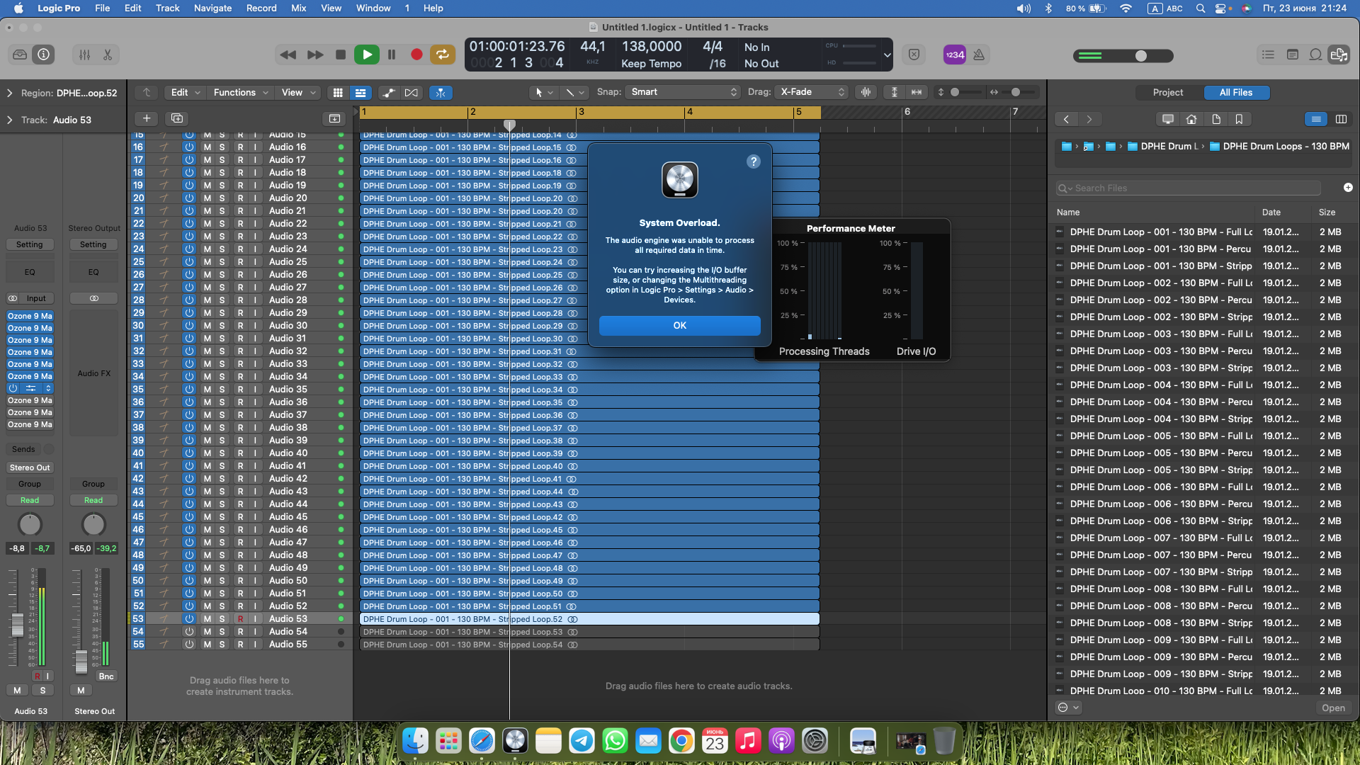Adjust the vertical zoom slider

pyautogui.click(x=955, y=92)
